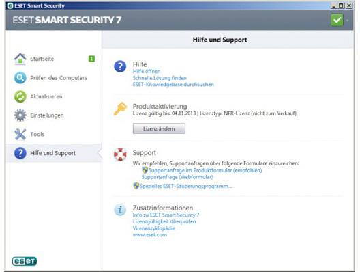Click the ESET SMART SECURITY 7 banner title
Image resolution: width=360 pixels, height=272 pixels.
(x=67, y=20)
